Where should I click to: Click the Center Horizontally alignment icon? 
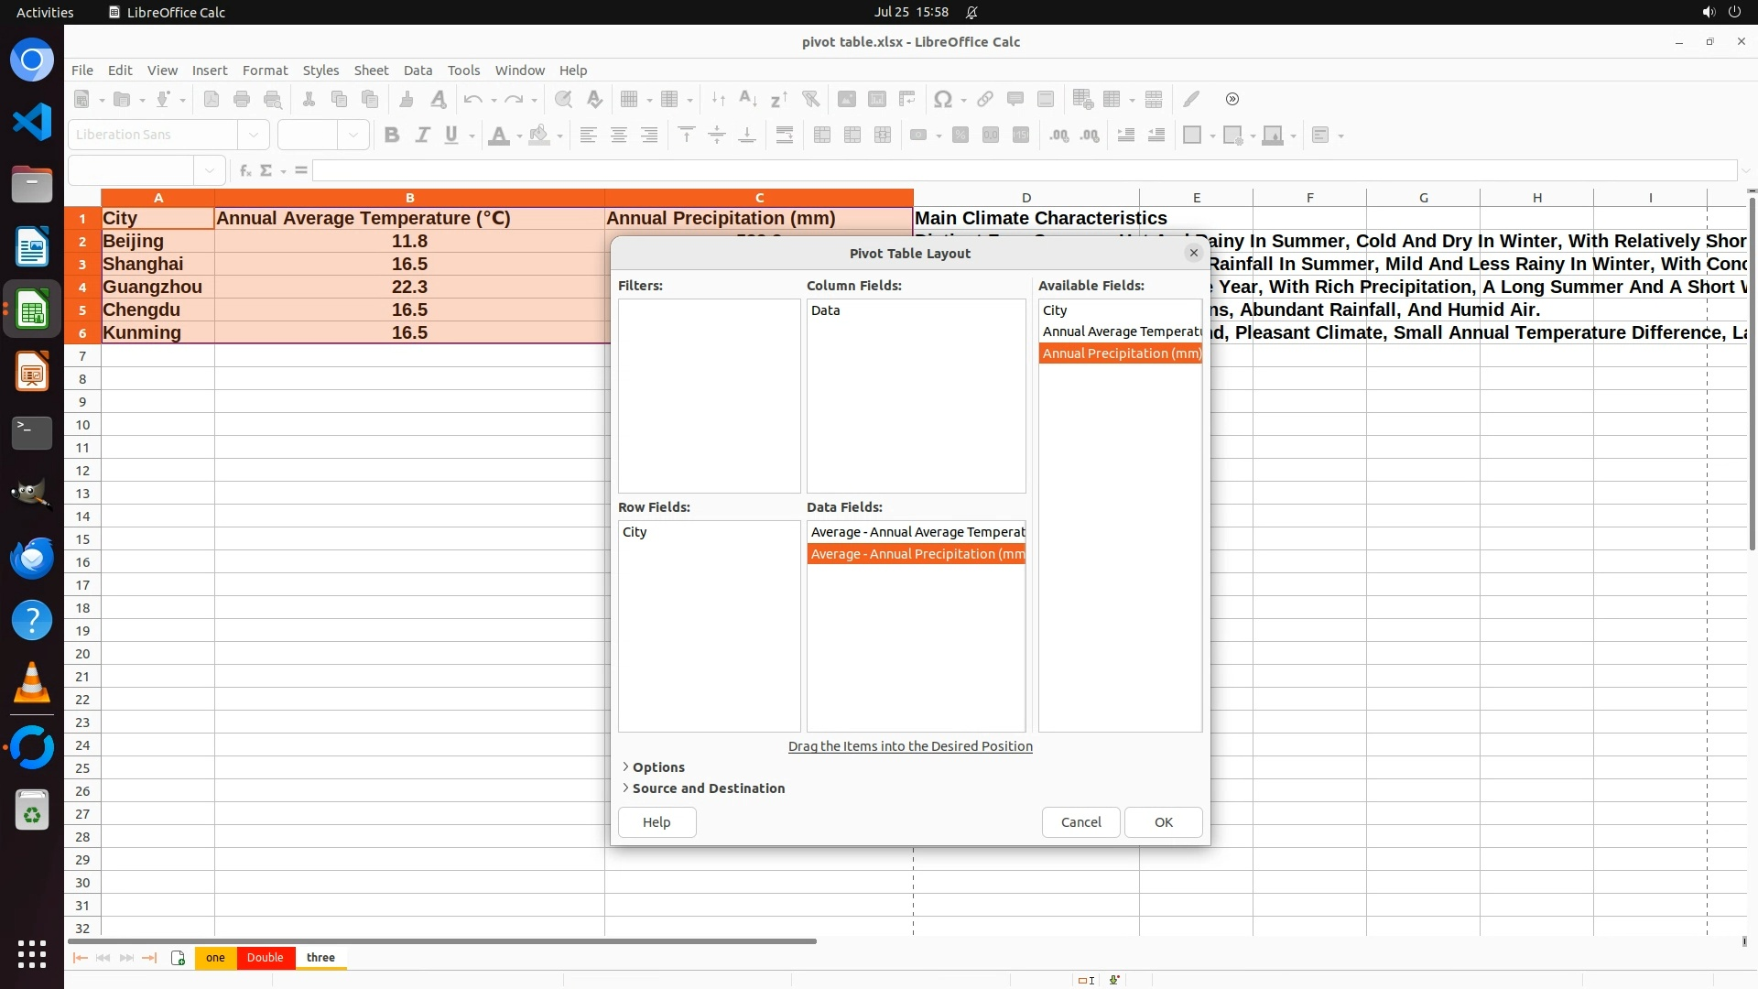tap(619, 136)
